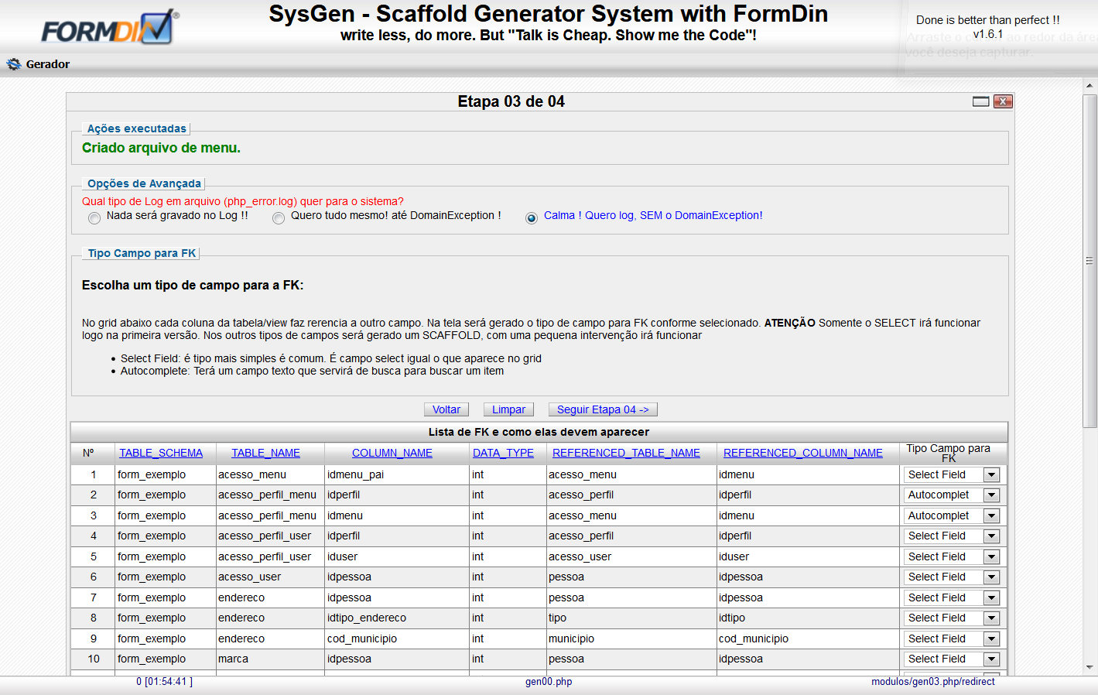Open FK type dropdown for row 5 iduser
1098x695 pixels.
tap(952, 556)
